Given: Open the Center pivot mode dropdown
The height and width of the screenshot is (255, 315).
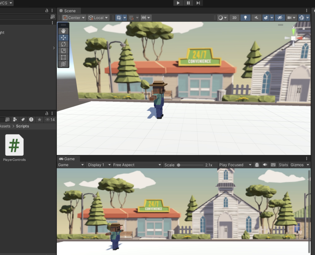Looking at the screenshot, I should click(x=74, y=18).
